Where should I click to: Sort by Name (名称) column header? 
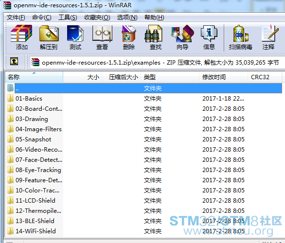[34, 77]
